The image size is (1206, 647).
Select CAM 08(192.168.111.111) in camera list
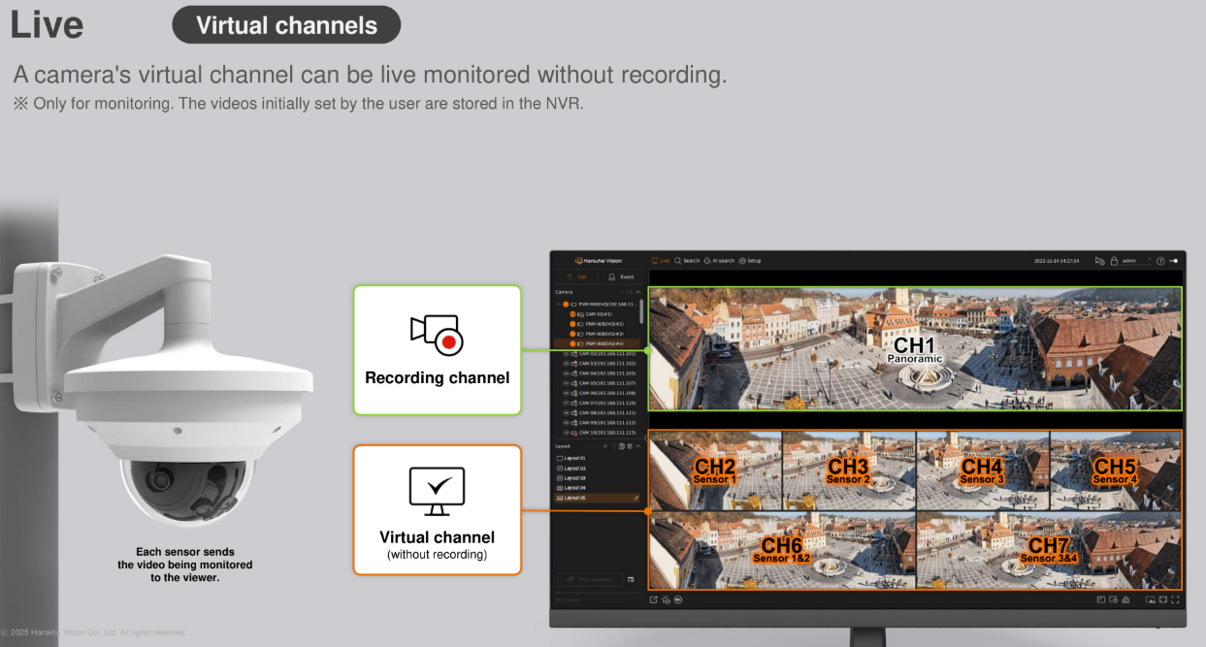(600, 412)
